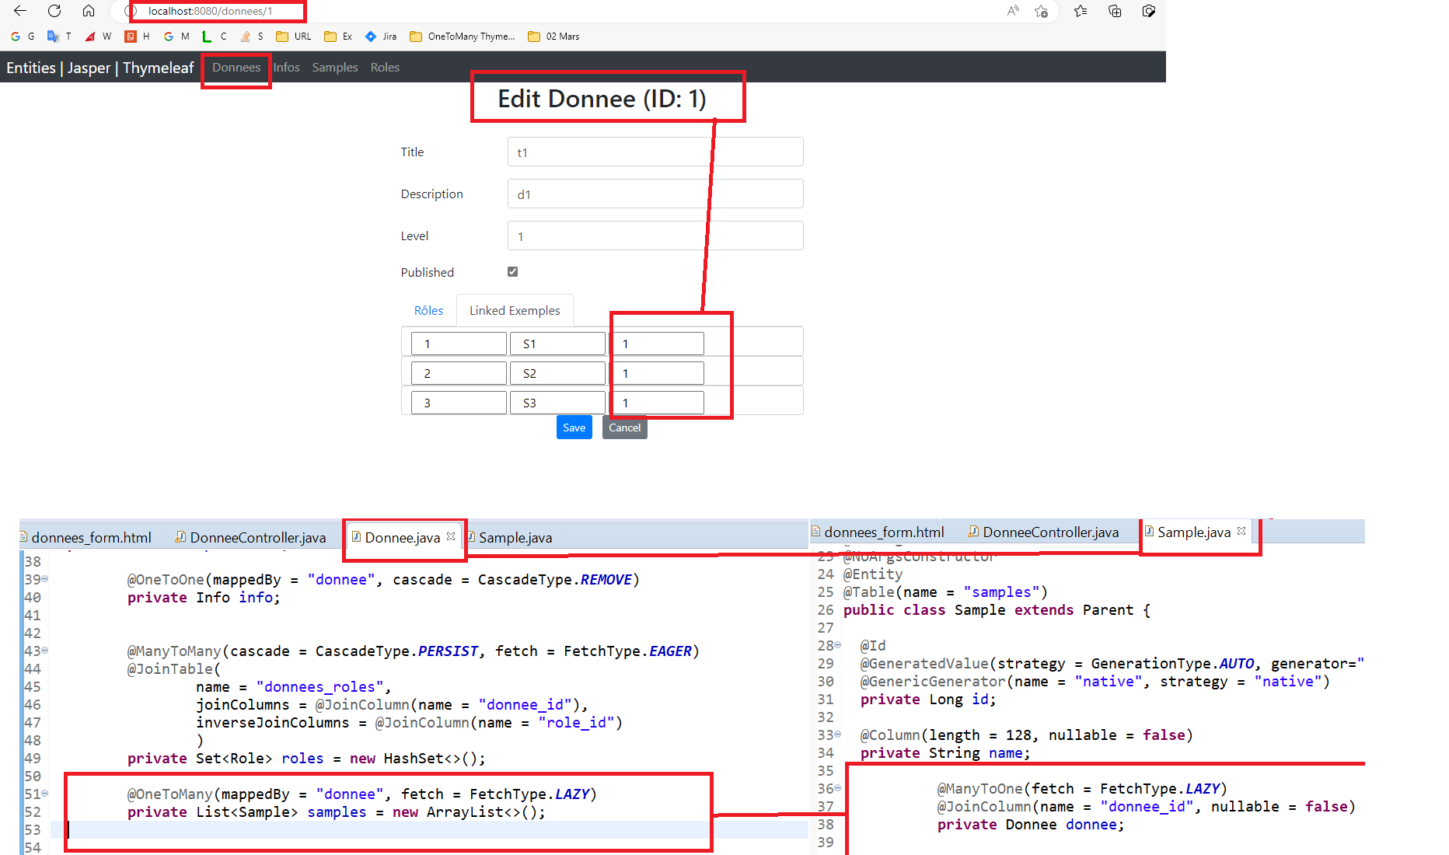Open the Google Translate 'T' bookmark
The width and height of the screenshot is (1449, 855).
coord(59,37)
